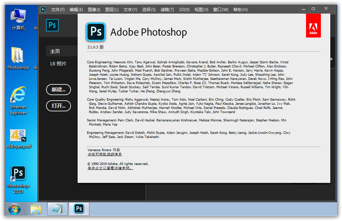Screen dimensions: 342x221
Task: Open the 文件(F) menu
Action: tap(58, 10)
